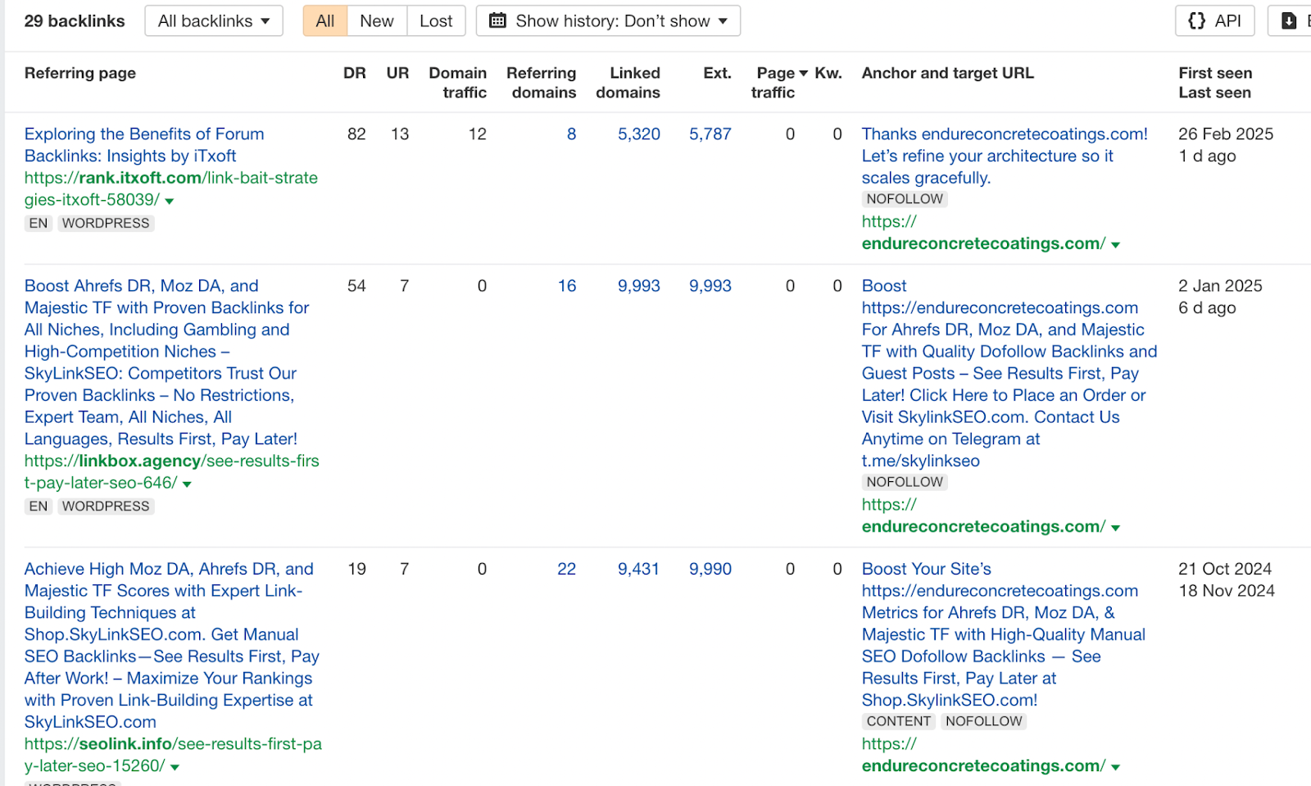Screen dimensions: 1311x786
Task: Sort by Linked domains column header
Action: [x=628, y=83]
